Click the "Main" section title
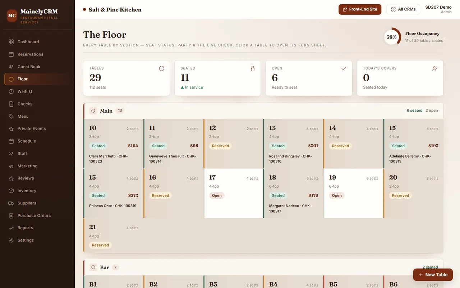460x288 pixels. tap(106, 111)
